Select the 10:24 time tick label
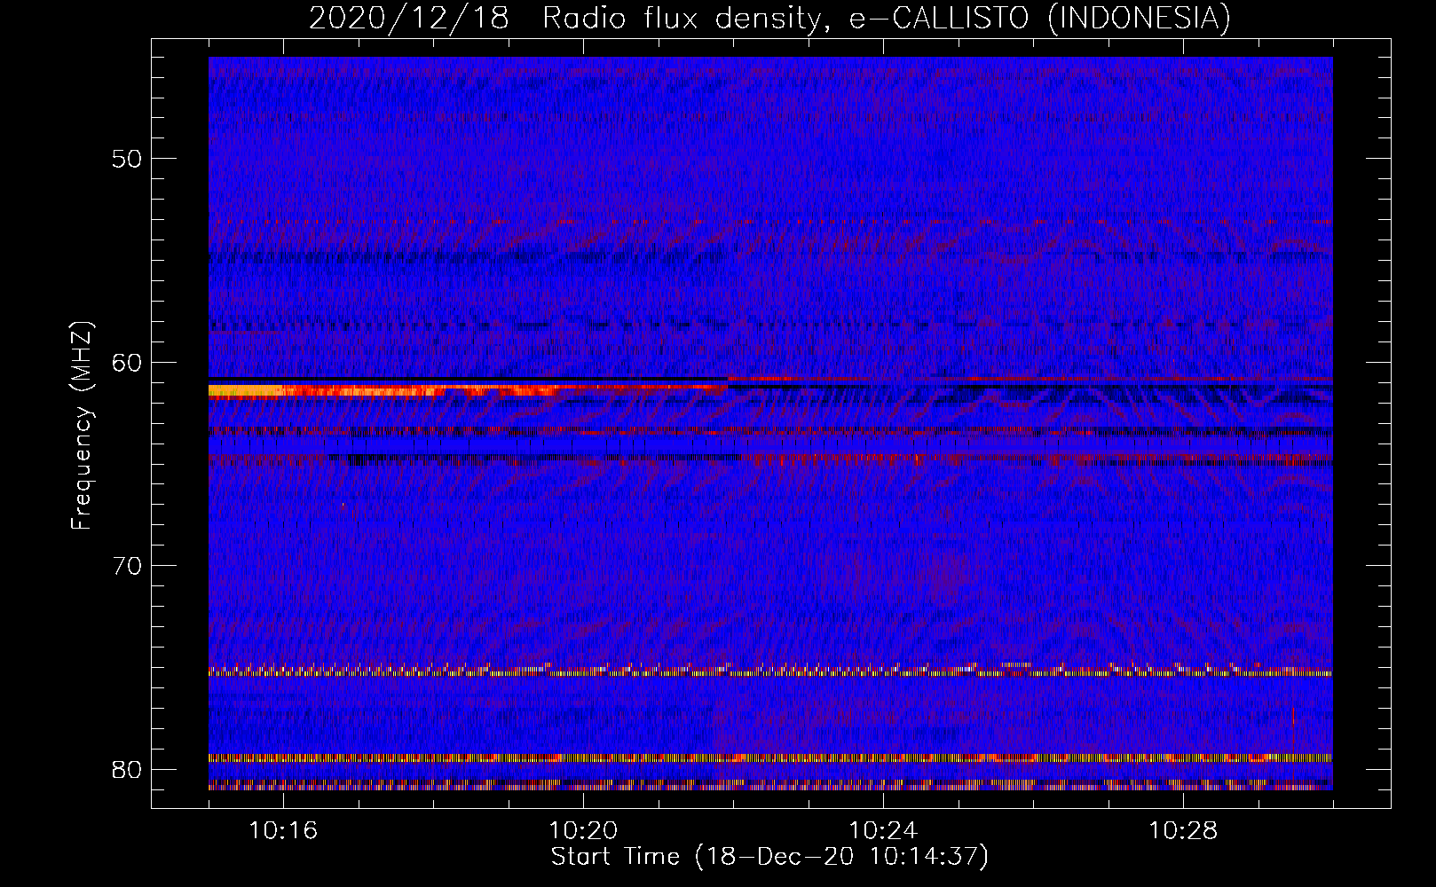Viewport: 1436px width, 887px height. (x=883, y=831)
